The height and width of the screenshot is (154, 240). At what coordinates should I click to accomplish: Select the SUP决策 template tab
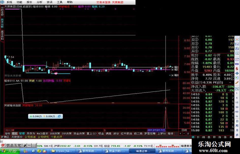pyautogui.click(x=67, y=134)
